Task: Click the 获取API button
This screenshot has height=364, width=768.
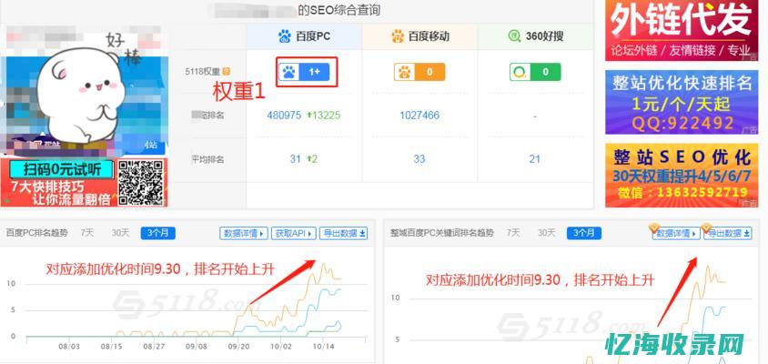Action: tap(294, 233)
